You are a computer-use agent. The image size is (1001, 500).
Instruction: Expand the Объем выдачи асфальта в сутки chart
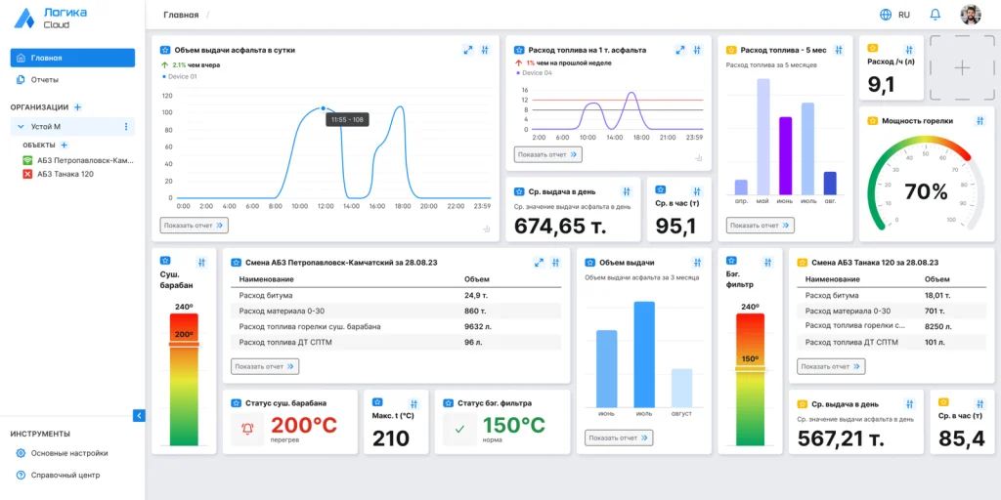(468, 50)
